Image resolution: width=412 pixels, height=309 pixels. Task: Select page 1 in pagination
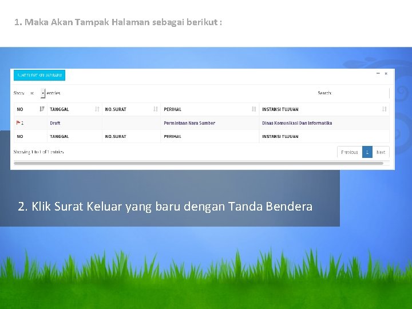click(367, 152)
